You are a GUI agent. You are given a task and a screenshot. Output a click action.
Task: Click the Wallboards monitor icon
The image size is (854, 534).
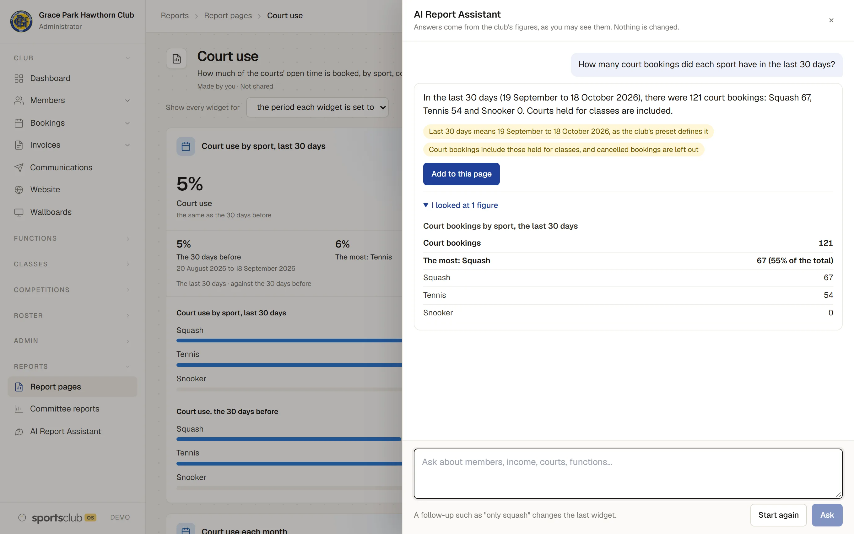click(x=19, y=212)
